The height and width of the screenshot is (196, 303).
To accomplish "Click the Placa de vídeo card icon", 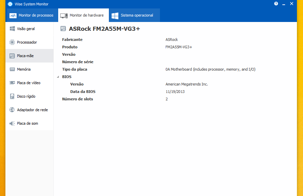I will pos(12,83).
